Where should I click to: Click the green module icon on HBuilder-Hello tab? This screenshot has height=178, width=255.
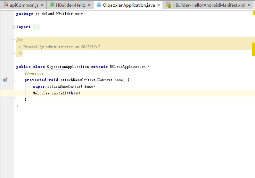pyautogui.click(x=52, y=5)
